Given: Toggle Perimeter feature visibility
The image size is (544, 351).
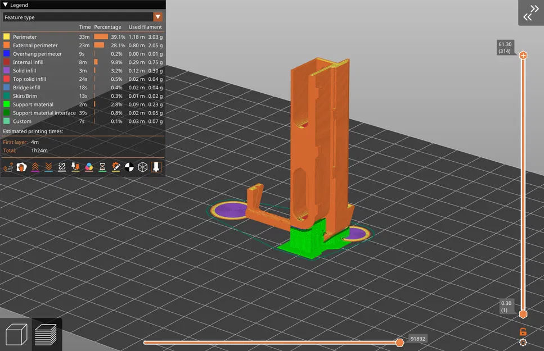Looking at the screenshot, I should tap(83, 37).
